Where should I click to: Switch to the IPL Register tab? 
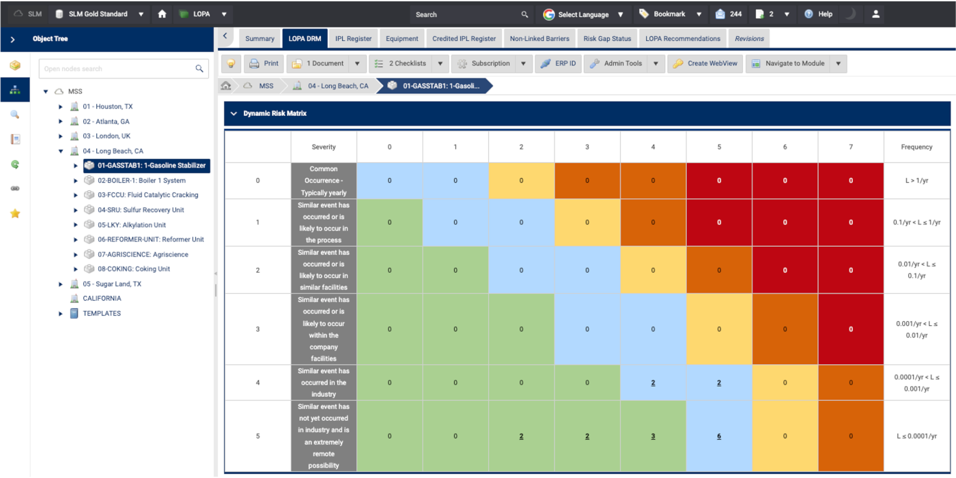353,39
